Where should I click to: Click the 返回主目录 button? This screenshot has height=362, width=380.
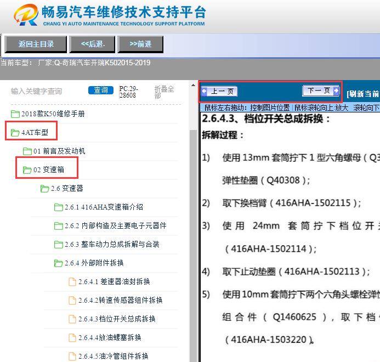click(x=36, y=44)
